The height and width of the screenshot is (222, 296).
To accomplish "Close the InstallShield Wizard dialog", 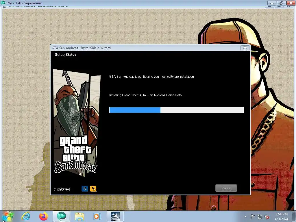I will click(x=245, y=48).
